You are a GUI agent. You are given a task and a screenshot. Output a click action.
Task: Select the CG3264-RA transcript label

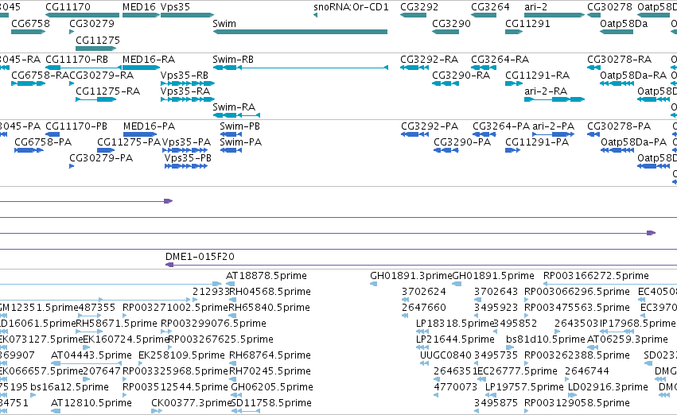(x=500, y=59)
